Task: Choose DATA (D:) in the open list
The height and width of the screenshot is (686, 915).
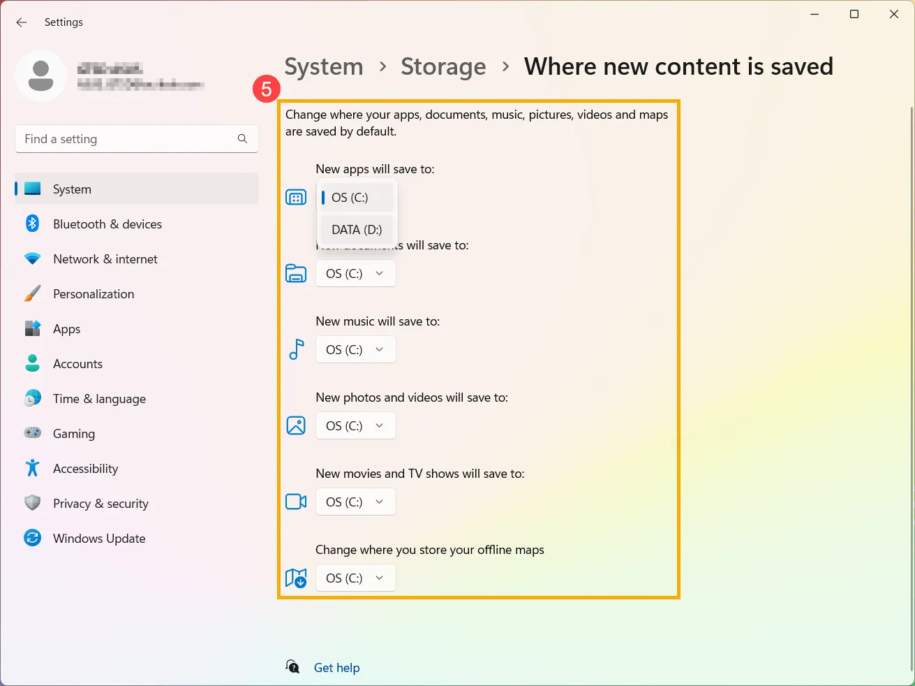Action: [357, 230]
